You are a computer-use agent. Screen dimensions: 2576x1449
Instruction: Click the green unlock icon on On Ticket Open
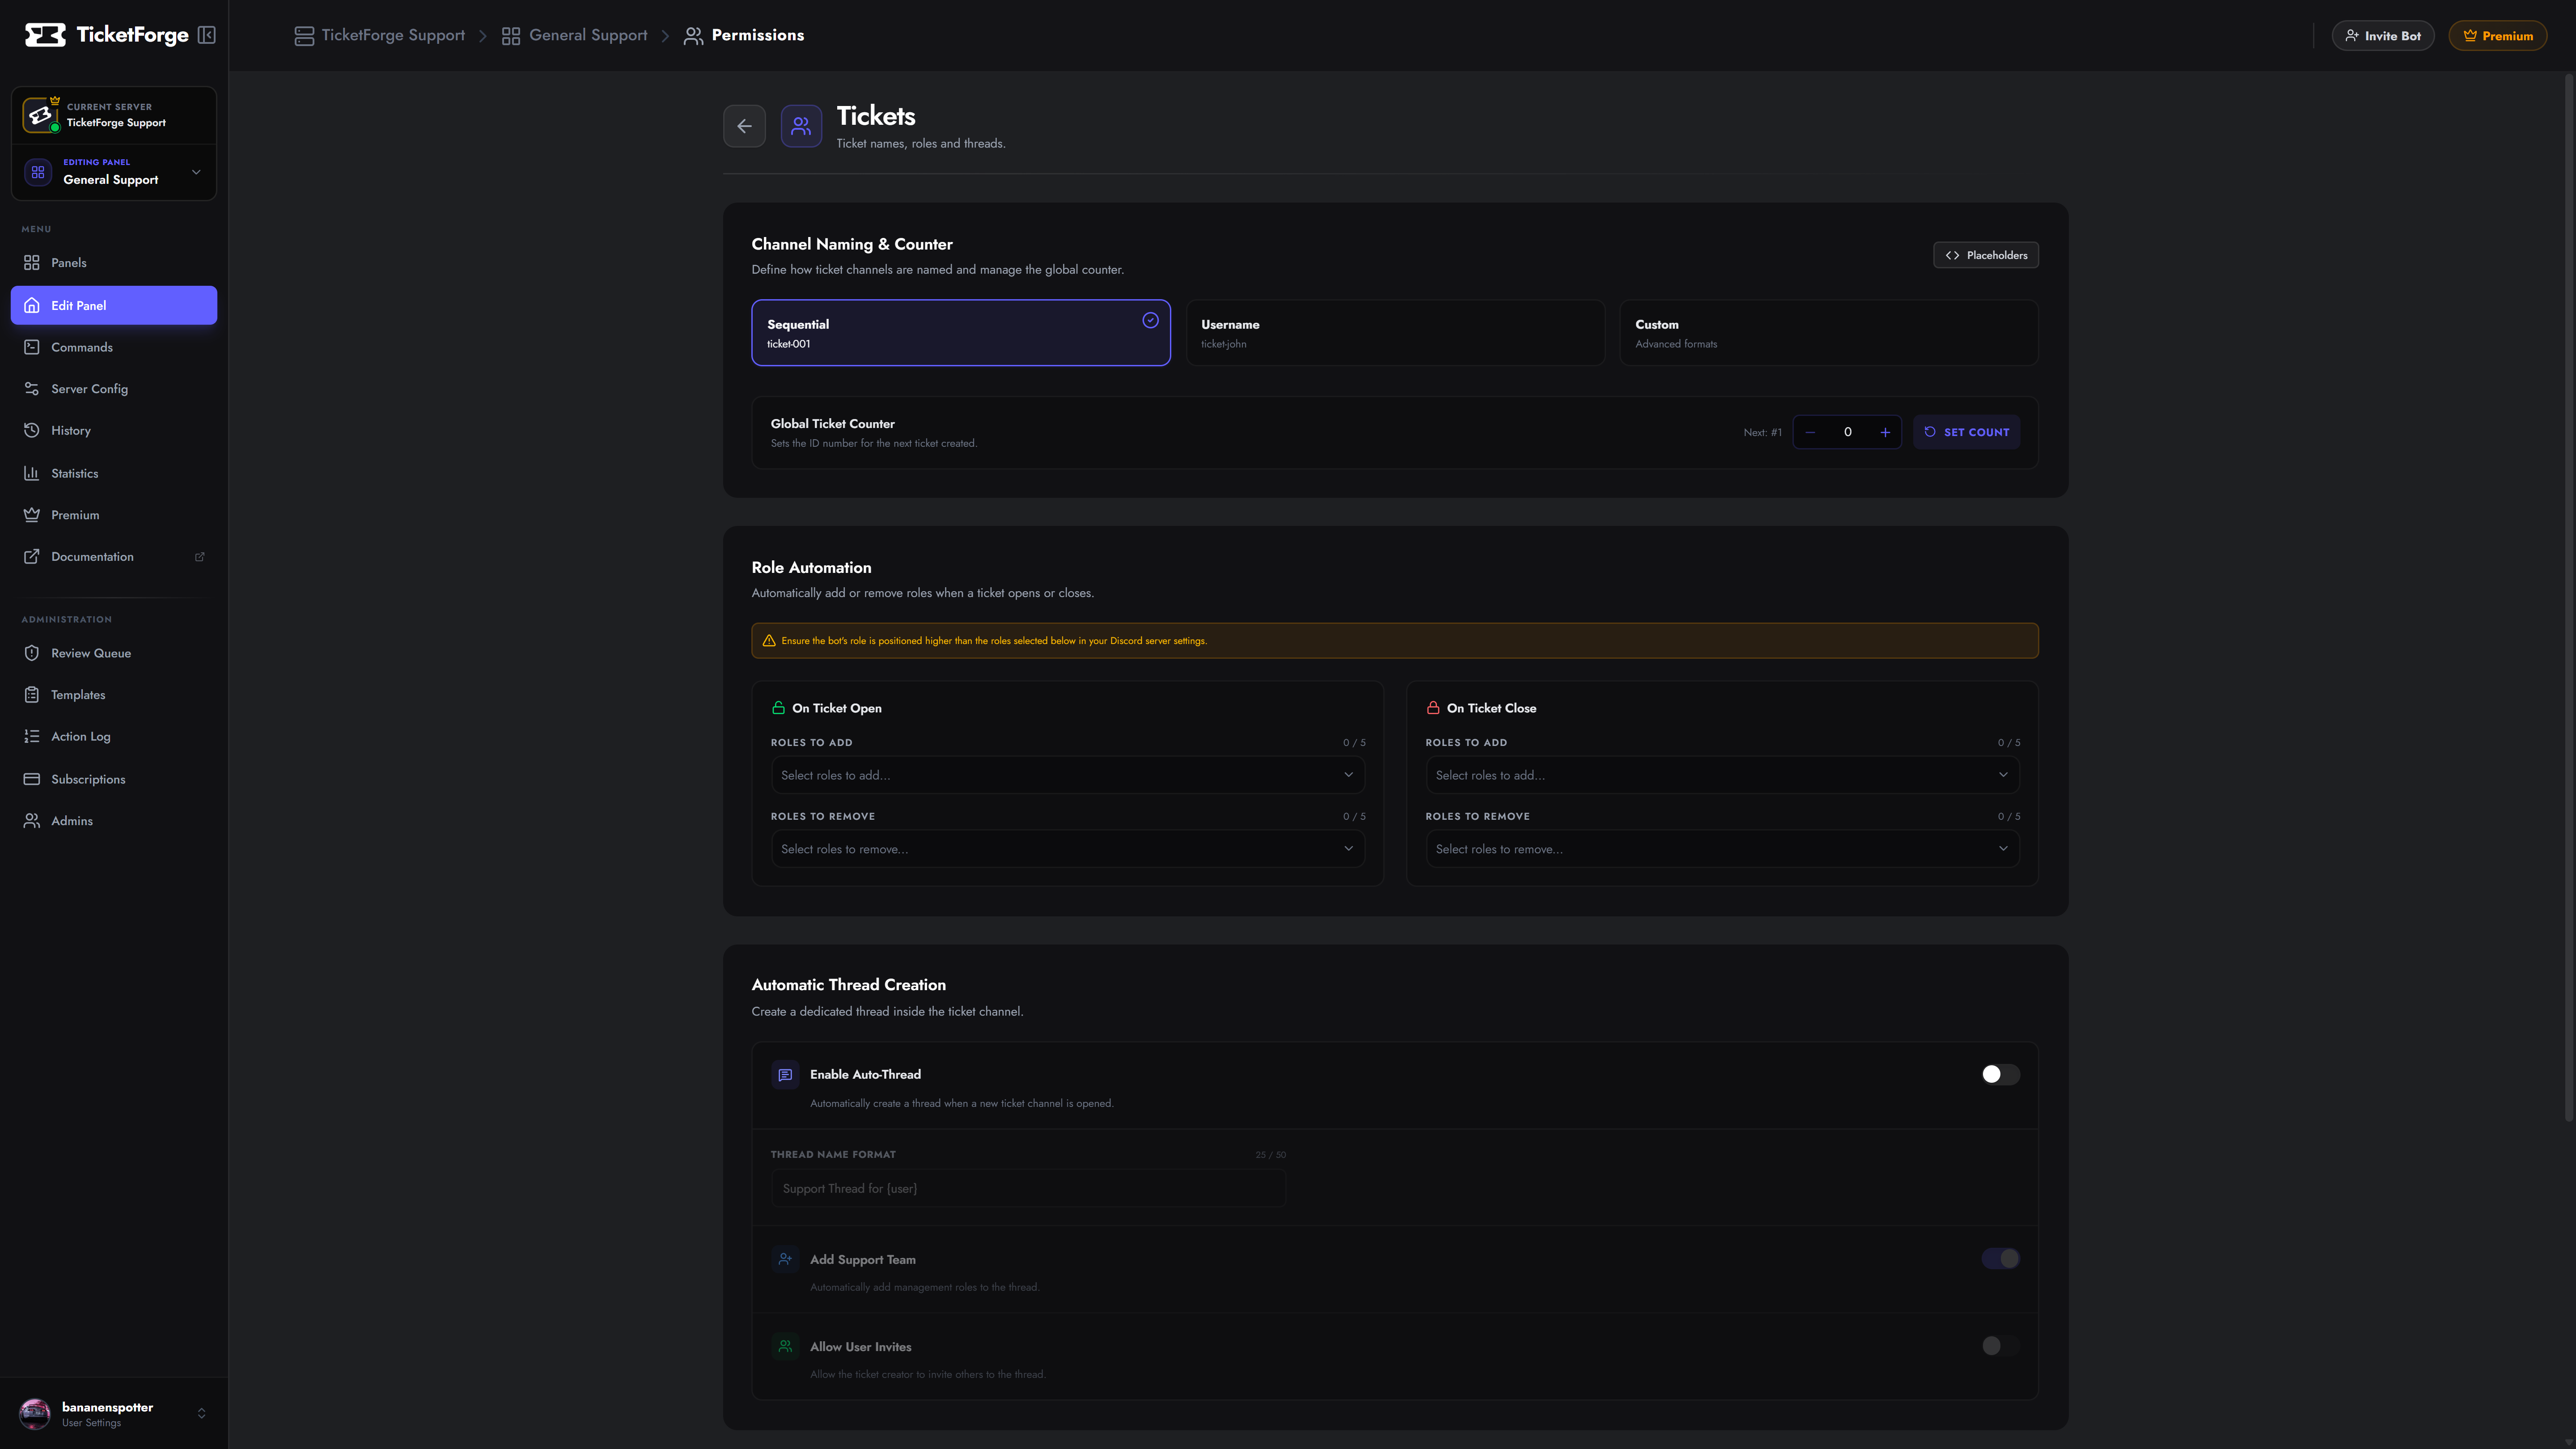778,708
